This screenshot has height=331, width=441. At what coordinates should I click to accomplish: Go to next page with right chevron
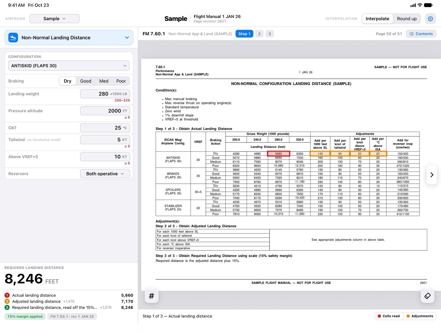point(432,175)
